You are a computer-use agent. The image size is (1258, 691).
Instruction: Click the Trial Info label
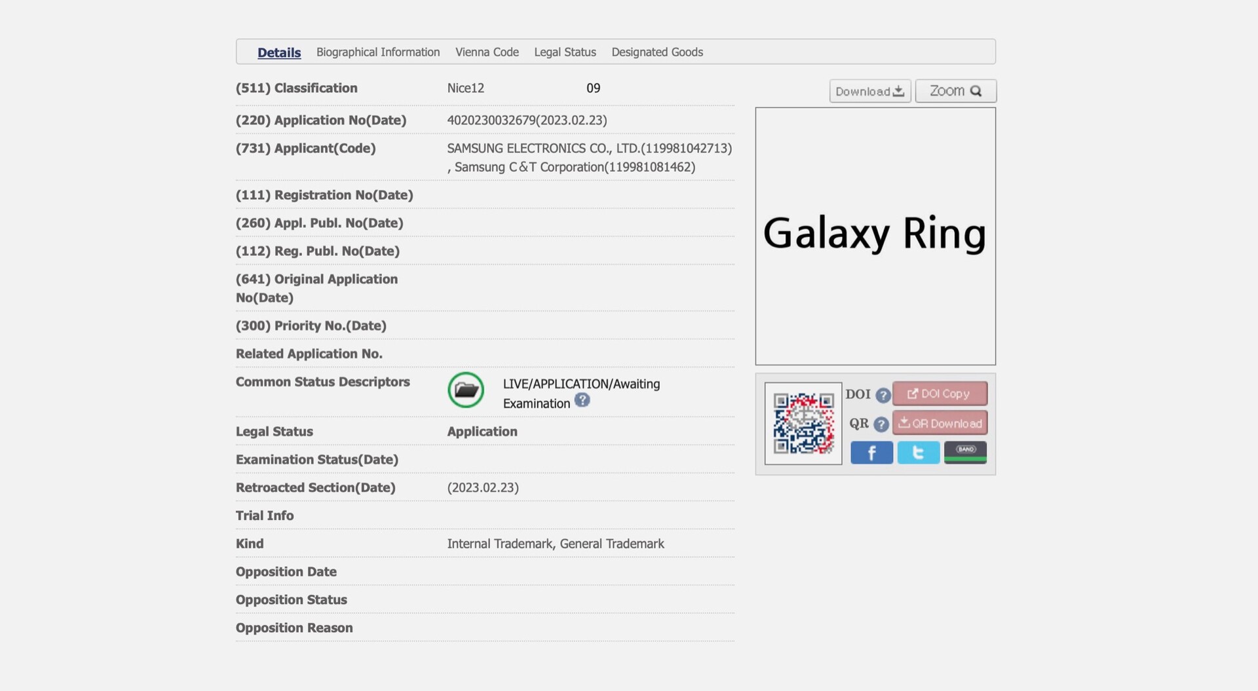[265, 516]
